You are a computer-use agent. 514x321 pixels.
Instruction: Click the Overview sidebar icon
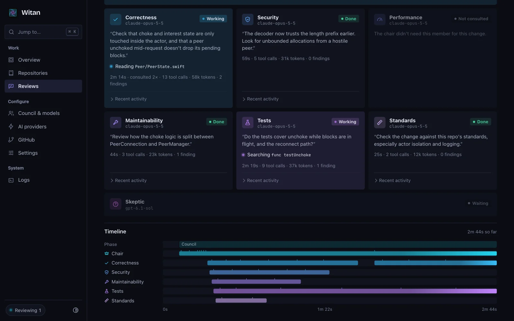(x=11, y=60)
